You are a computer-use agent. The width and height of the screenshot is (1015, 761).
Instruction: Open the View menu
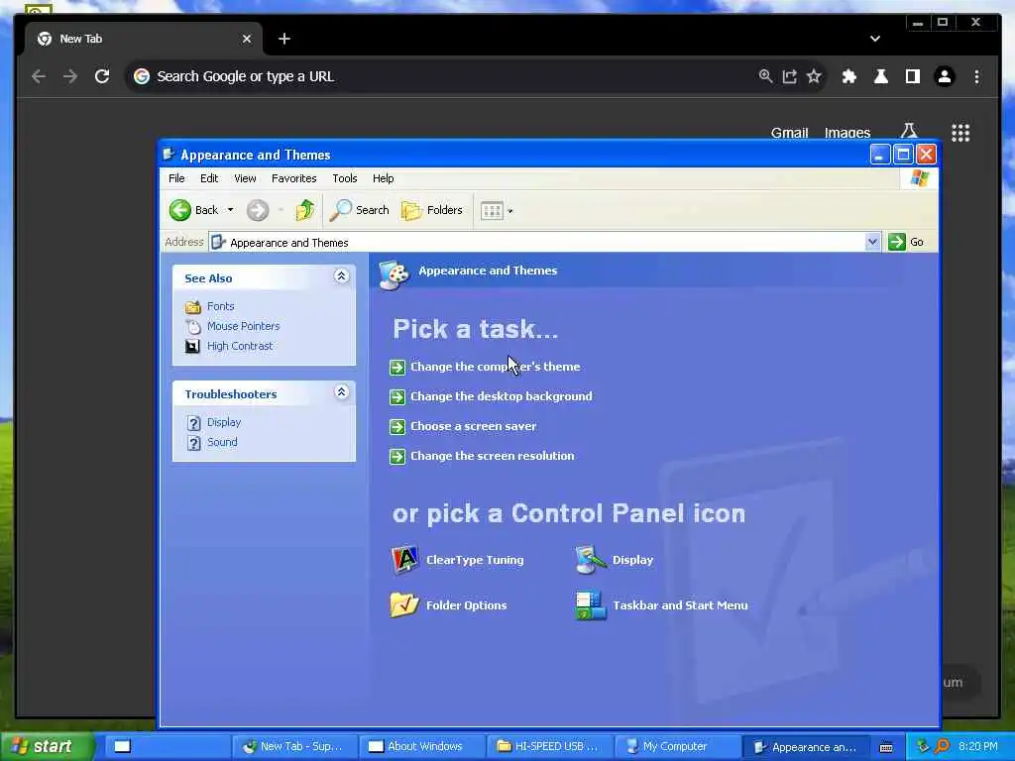[x=245, y=178]
